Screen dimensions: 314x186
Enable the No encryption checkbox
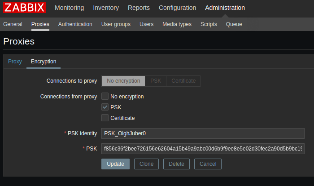click(x=105, y=96)
